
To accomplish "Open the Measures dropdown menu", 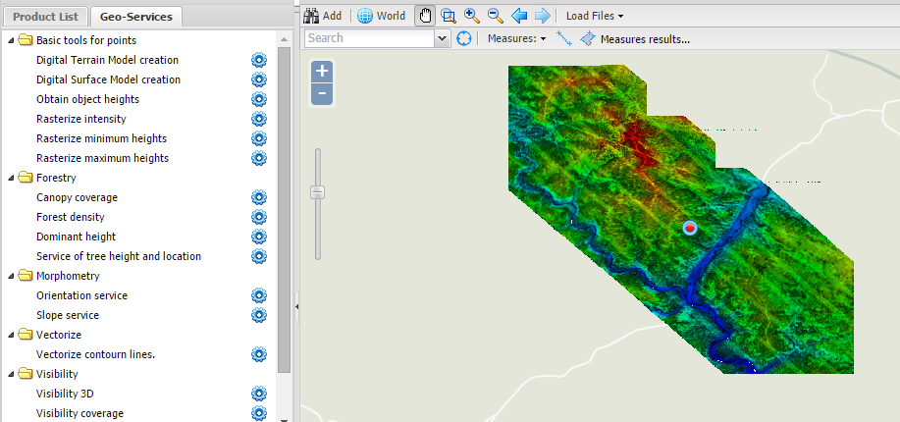I will (516, 39).
